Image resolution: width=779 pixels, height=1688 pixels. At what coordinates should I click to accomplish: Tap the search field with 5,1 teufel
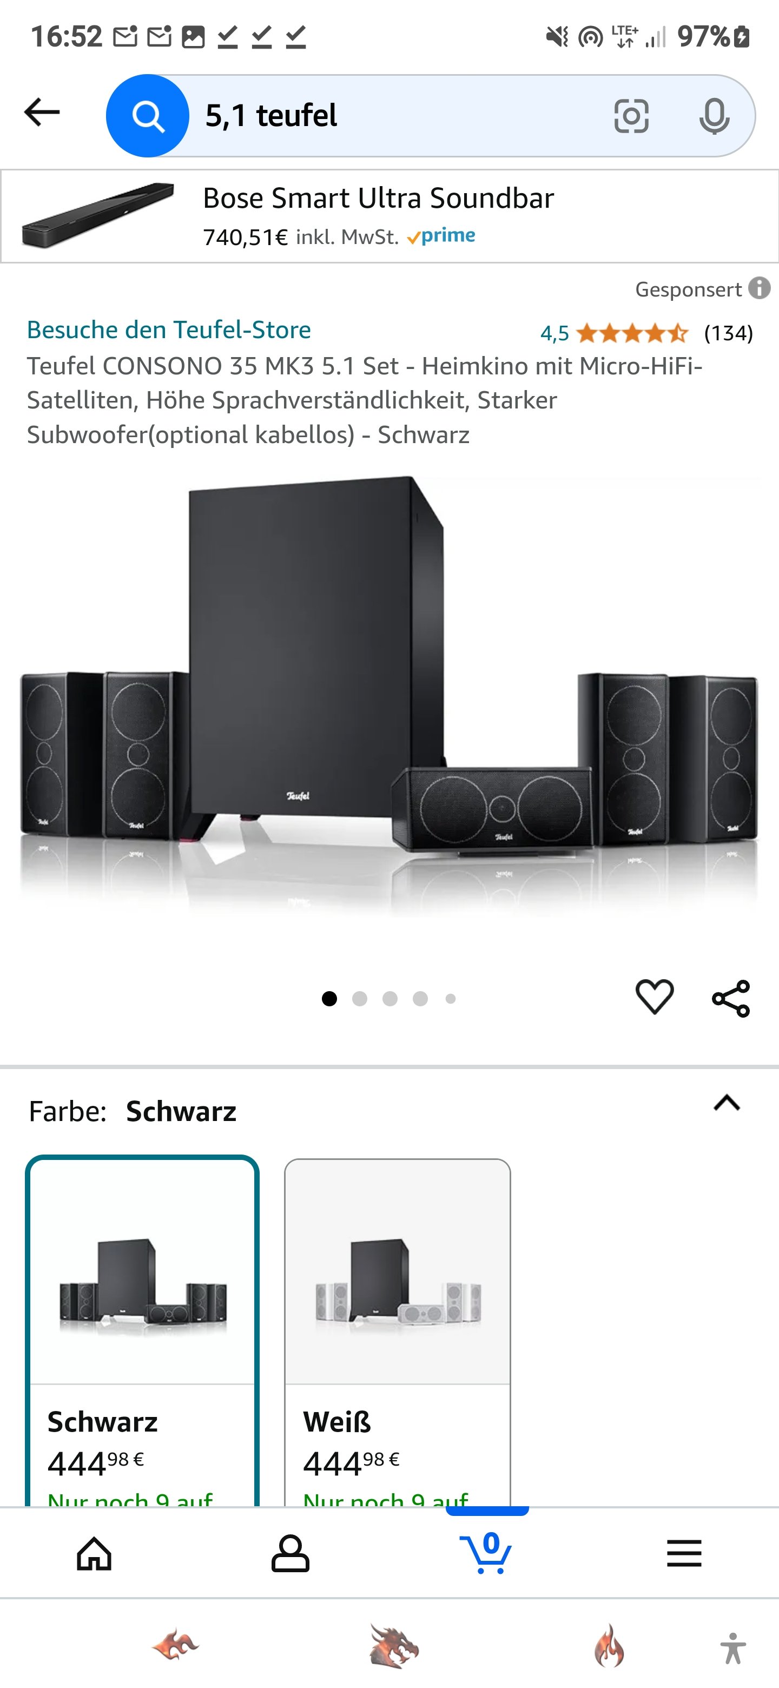[x=400, y=116]
